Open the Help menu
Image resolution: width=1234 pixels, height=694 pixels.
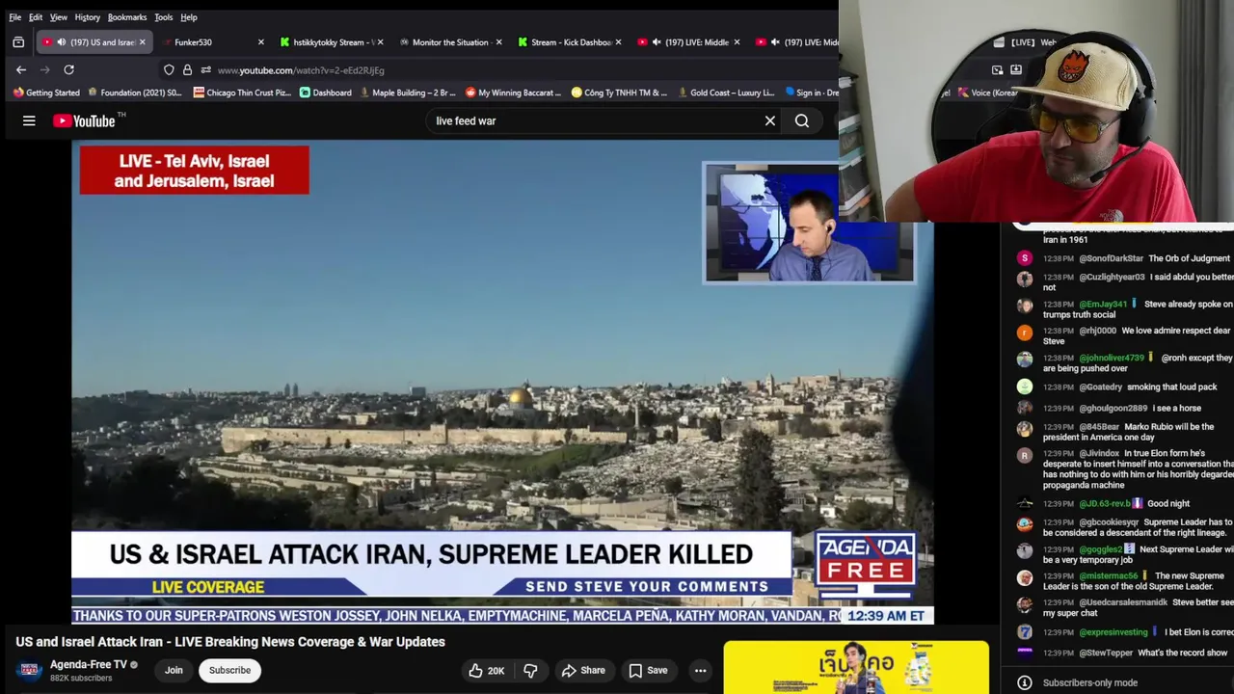(x=189, y=17)
